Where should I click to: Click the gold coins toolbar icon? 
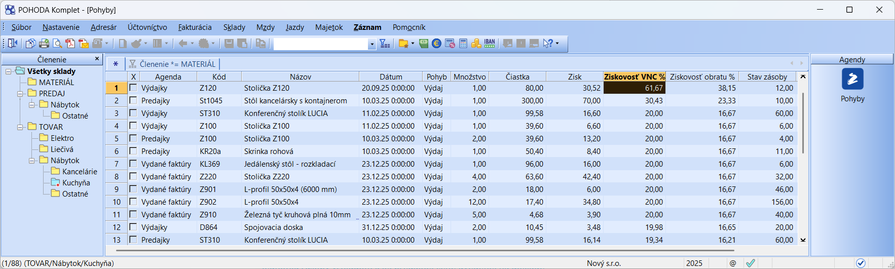point(476,44)
